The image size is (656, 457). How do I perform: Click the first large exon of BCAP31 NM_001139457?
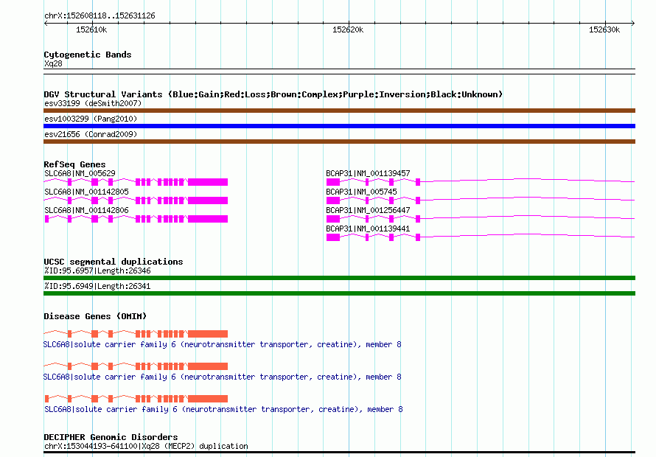pos(333,182)
